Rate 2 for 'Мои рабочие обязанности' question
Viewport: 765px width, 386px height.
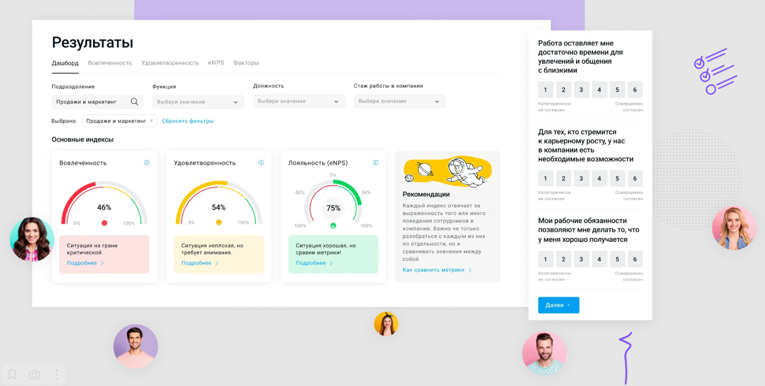coord(563,259)
